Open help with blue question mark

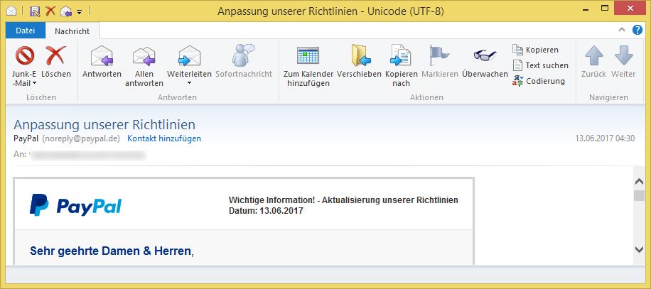[637, 30]
